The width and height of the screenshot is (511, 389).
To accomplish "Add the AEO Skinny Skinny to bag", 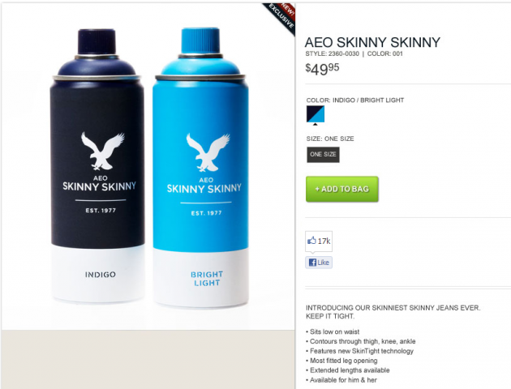I will (341, 189).
